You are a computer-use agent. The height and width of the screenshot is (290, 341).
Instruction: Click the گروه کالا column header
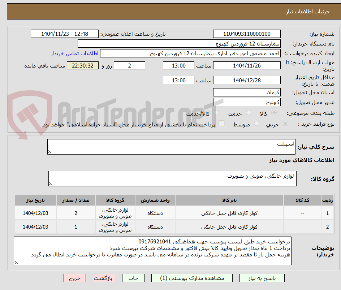tap(115, 200)
